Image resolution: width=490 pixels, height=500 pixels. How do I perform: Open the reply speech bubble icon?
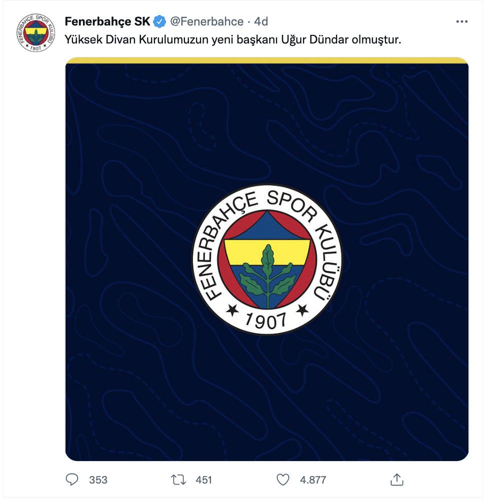click(x=71, y=479)
